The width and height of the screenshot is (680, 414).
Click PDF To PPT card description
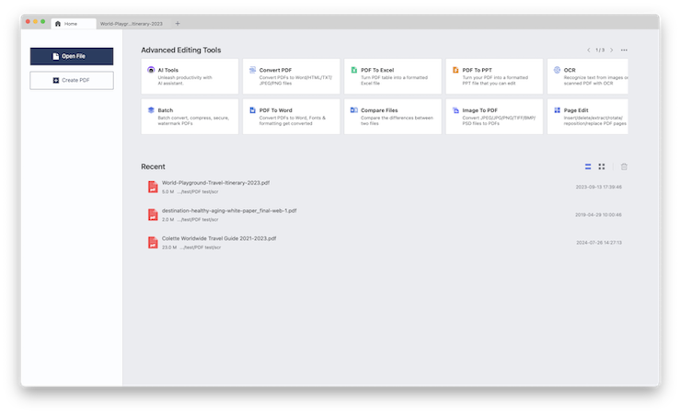tap(495, 81)
